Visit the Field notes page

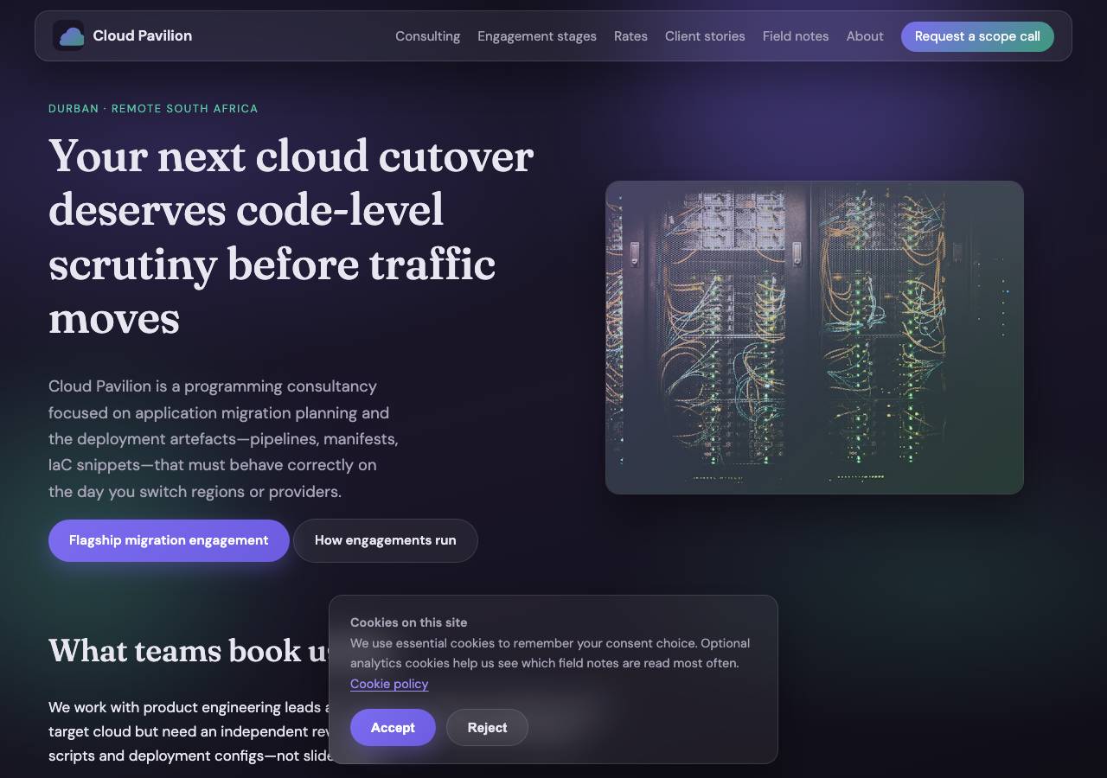(x=796, y=36)
